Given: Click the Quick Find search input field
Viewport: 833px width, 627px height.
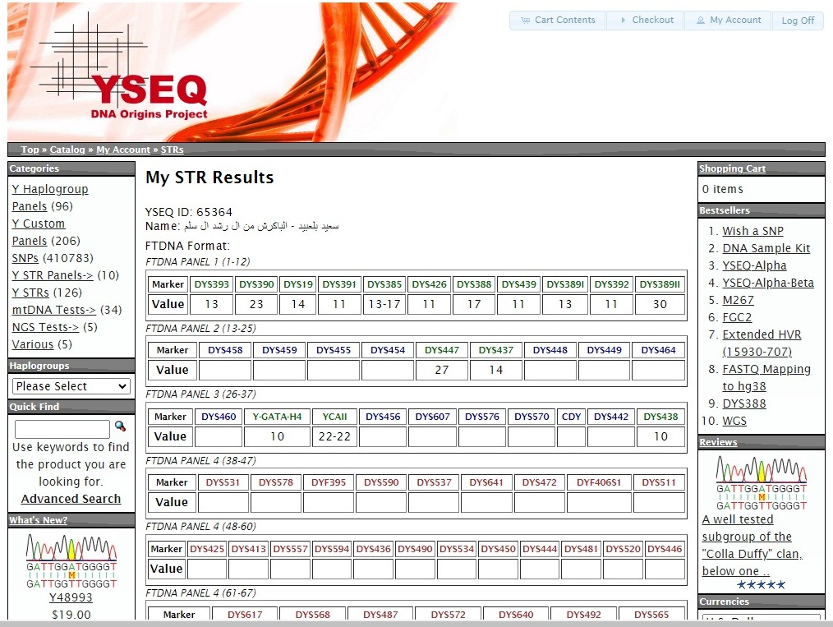Looking at the screenshot, I should click(62, 429).
